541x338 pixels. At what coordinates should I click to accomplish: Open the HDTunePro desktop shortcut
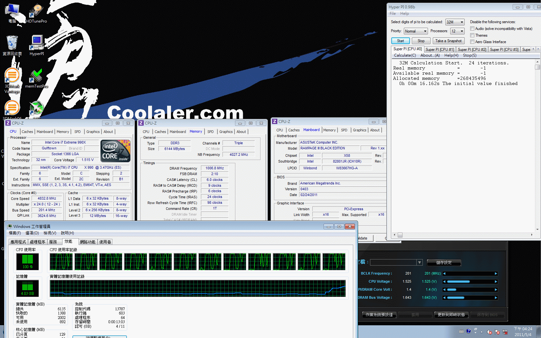pos(36,14)
